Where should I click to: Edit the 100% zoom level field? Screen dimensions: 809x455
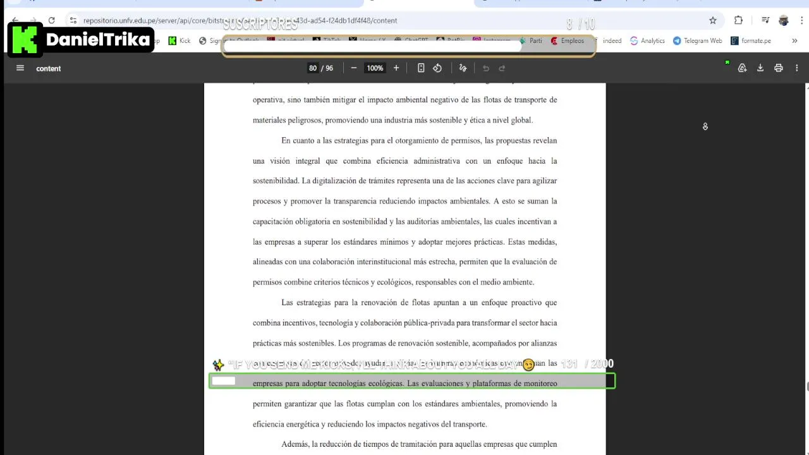375,68
